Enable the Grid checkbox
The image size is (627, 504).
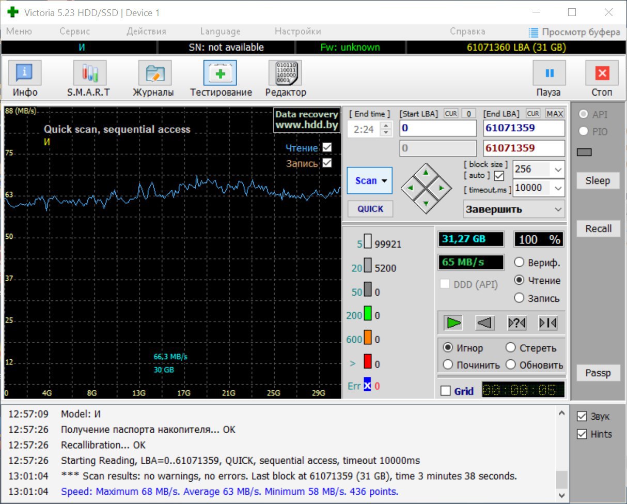pyautogui.click(x=445, y=391)
